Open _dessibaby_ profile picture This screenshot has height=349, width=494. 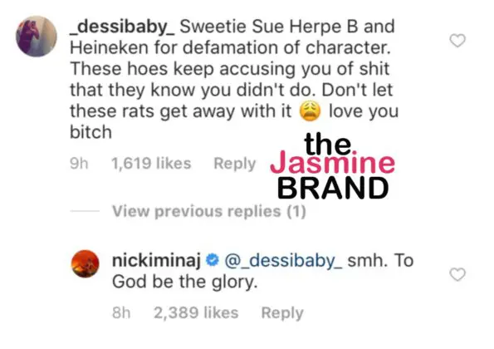coord(37,37)
